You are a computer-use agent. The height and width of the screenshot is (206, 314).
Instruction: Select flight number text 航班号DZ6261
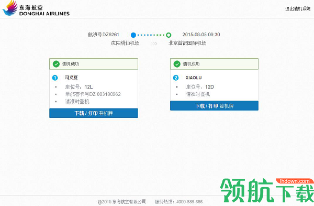tap(104, 35)
